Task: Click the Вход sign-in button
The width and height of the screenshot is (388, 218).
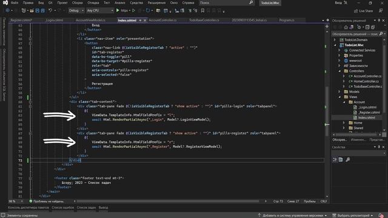Action: pyautogui.click(x=338, y=2)
